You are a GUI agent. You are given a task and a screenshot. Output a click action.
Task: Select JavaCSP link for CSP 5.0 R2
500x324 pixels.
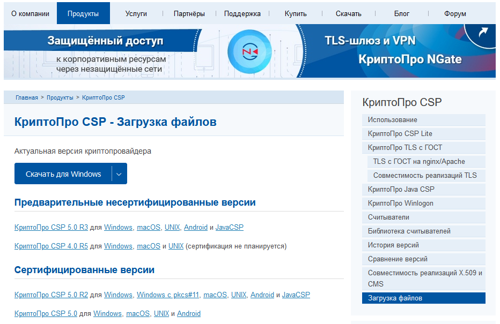click(296, 295)
